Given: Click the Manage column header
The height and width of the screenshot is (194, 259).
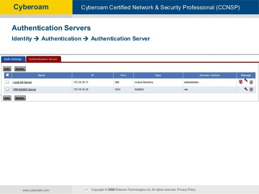Looking at the screenshot, I should pos(246,75).
